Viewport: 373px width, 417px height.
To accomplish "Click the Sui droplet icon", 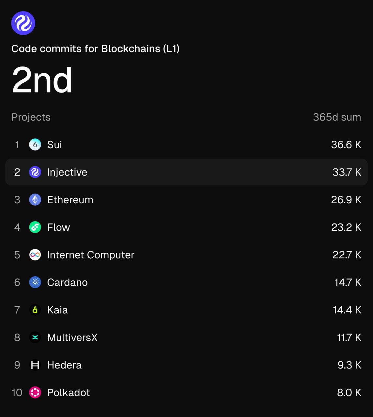I will [35, 145].
